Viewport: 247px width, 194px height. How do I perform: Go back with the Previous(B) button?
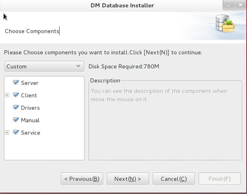(x=82, y=179)
